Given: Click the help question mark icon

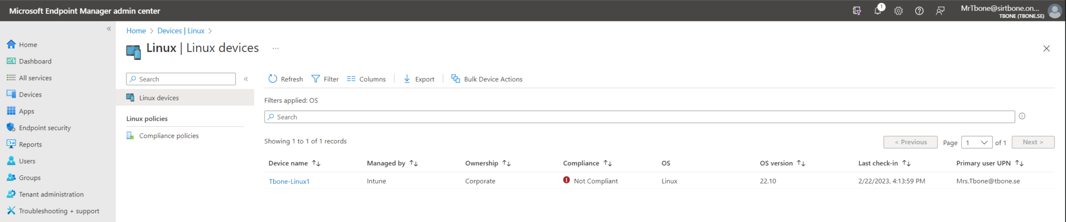Looking at the screenshot, I should [919, 10].
